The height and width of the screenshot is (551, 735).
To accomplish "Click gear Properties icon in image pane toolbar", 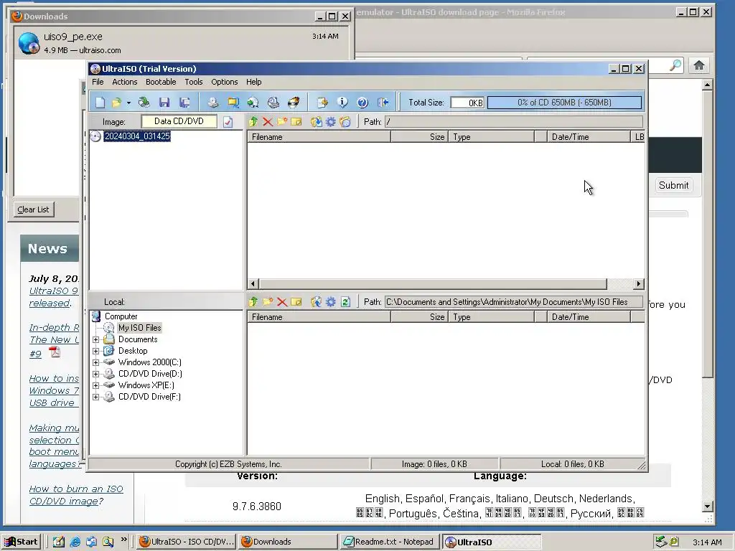I will 330,122.
